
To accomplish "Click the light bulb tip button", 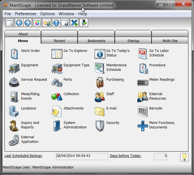I will pyautogui.click(x=184, y=157).
